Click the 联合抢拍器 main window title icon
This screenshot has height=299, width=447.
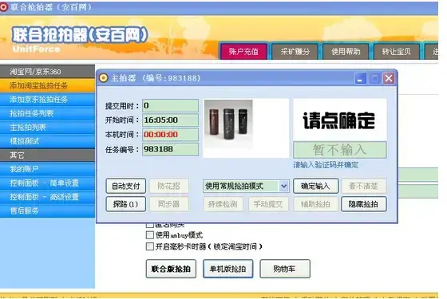pyautogui.click(x=4, y=7)
